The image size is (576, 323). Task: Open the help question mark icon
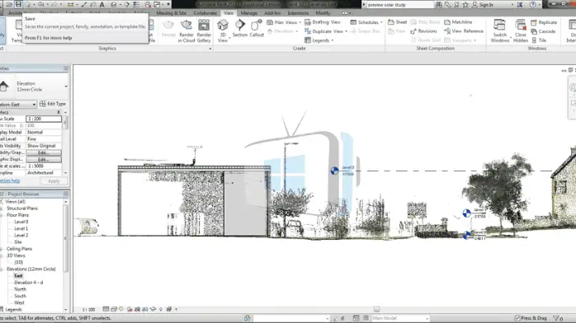click(532, 5)
